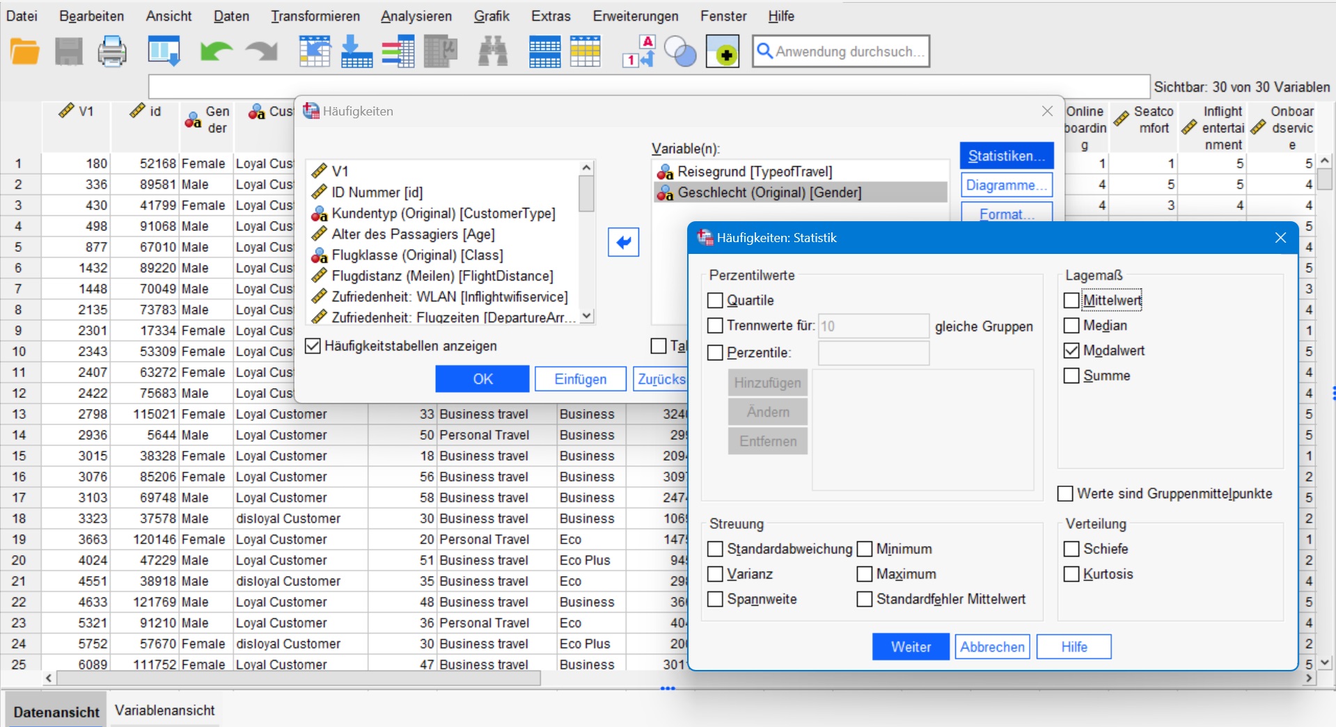
Task: Click the blue Split file grid icon
Action: coord(544,52)
